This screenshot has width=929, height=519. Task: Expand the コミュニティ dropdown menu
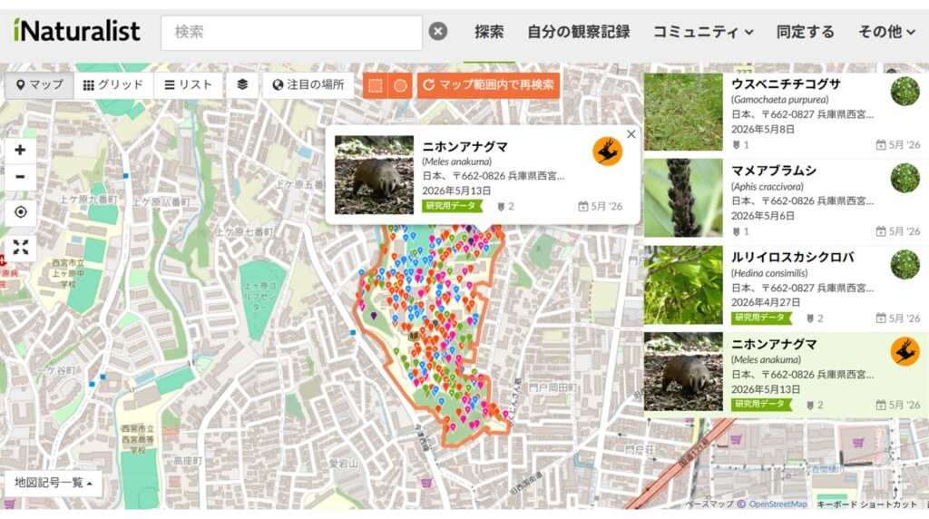click(703, 32)
